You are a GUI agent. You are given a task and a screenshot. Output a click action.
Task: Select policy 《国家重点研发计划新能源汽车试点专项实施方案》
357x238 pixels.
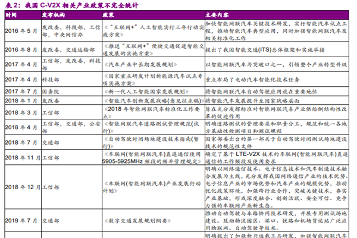[153, 80]
